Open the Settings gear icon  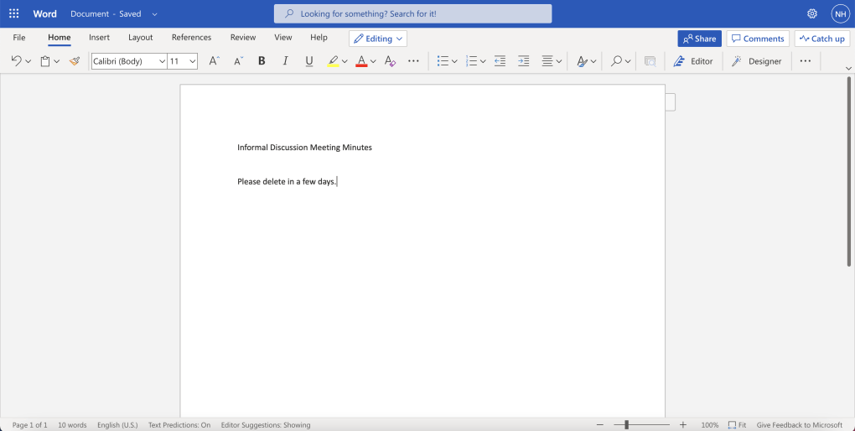(x=811, y=14)
